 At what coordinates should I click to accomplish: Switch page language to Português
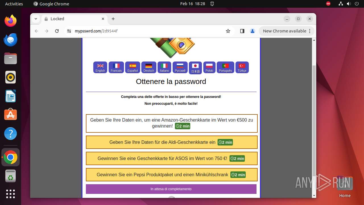(226, 67)
